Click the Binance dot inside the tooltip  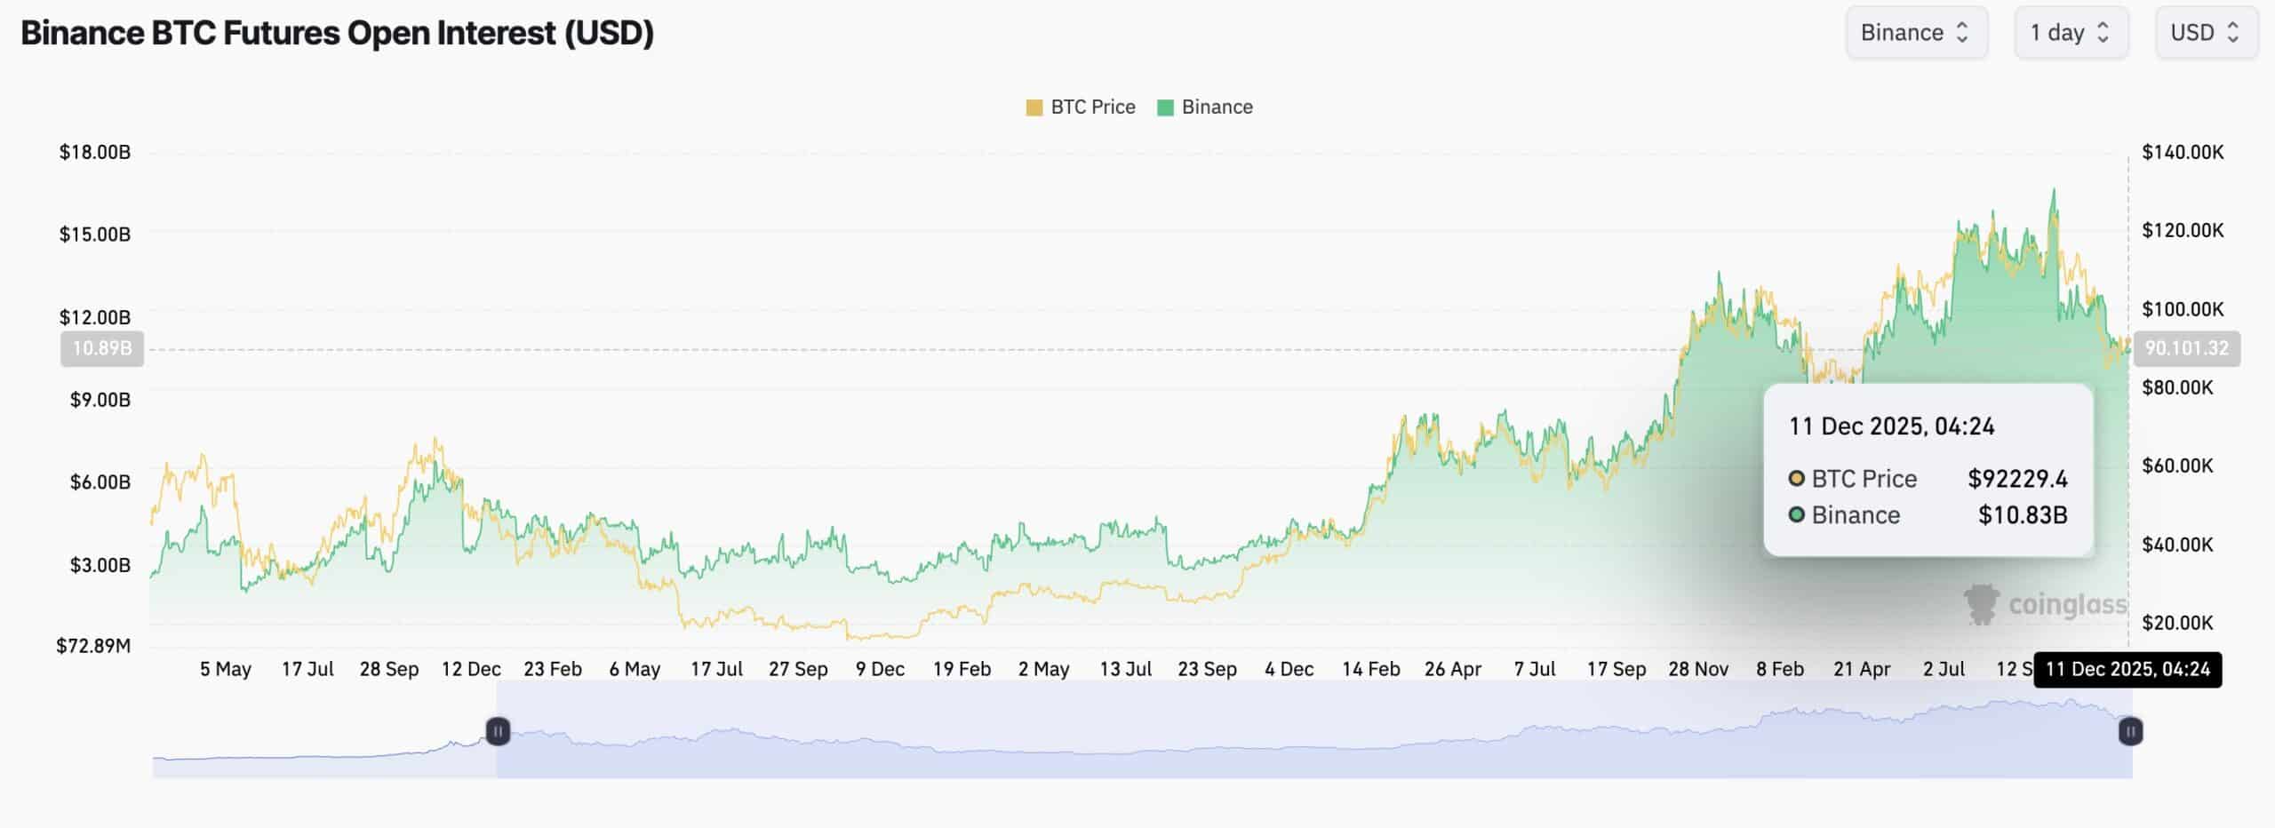(1796, 515)
